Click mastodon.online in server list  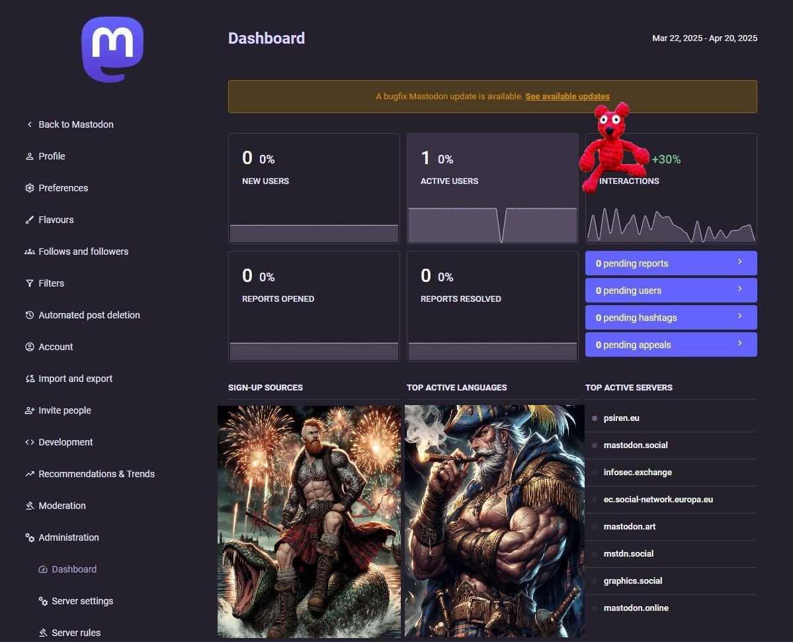tap(636, 608)
